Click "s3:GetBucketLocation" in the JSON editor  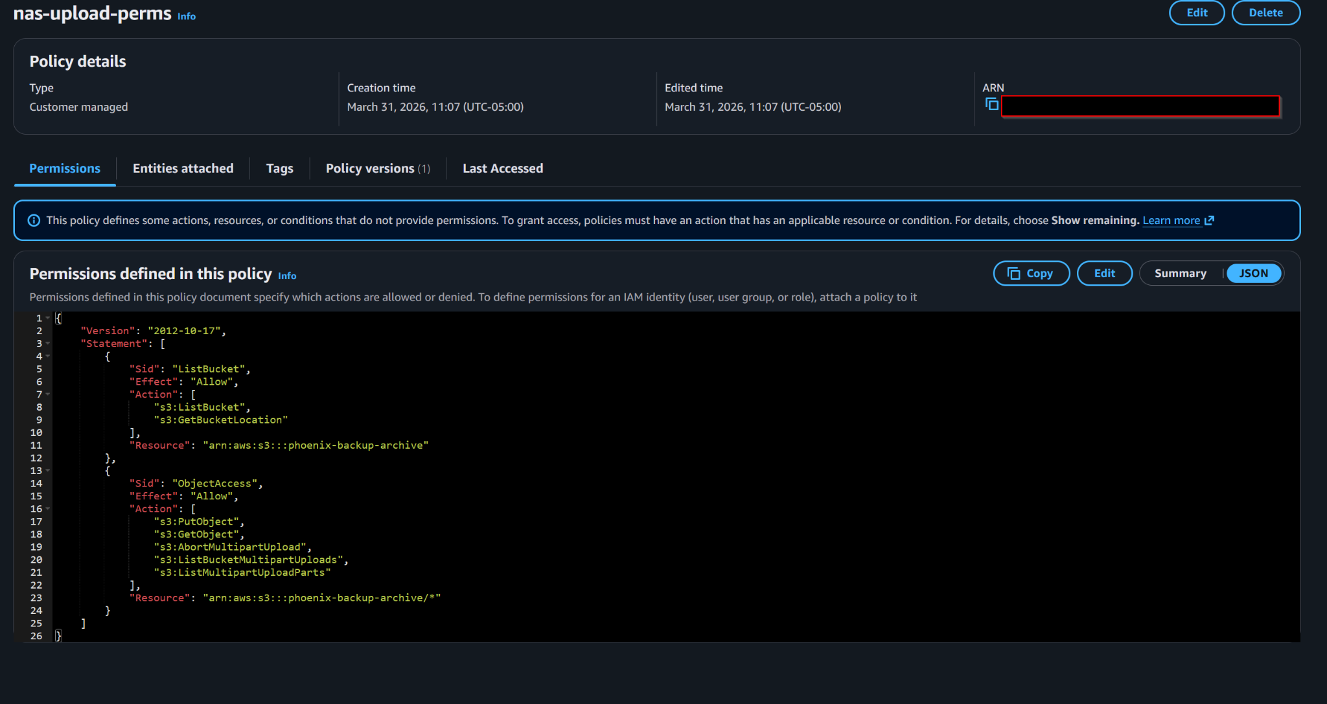[x=220, y=420]
